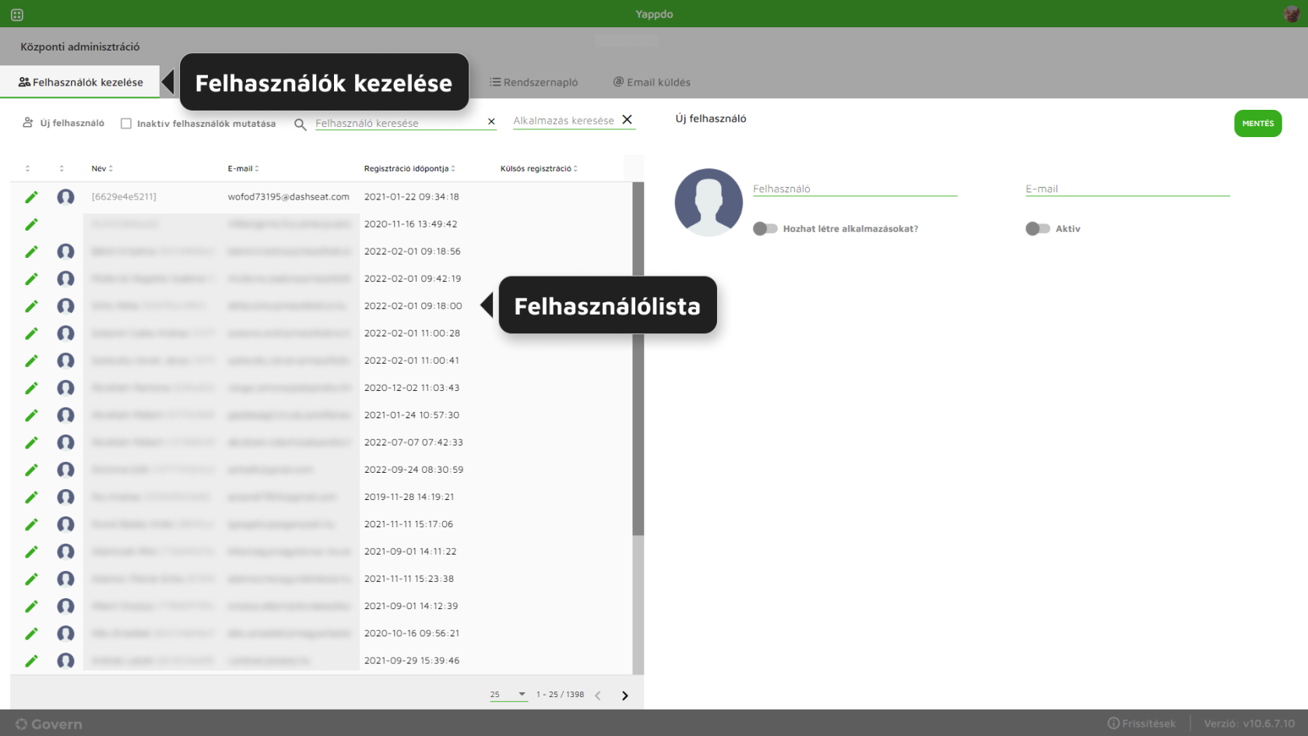The height and width of the screenshot is (736, 1308).
Task: Click the user list vertical scrollbar
Action: (x=638, y=358)
